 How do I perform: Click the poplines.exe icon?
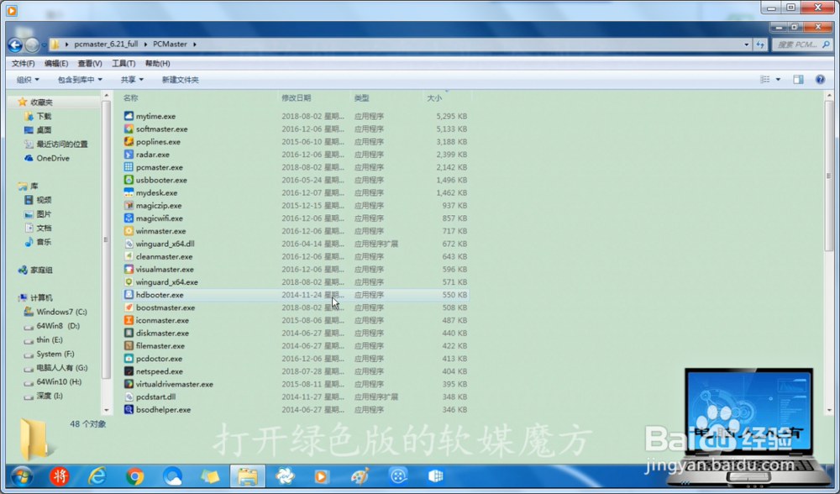129,141
